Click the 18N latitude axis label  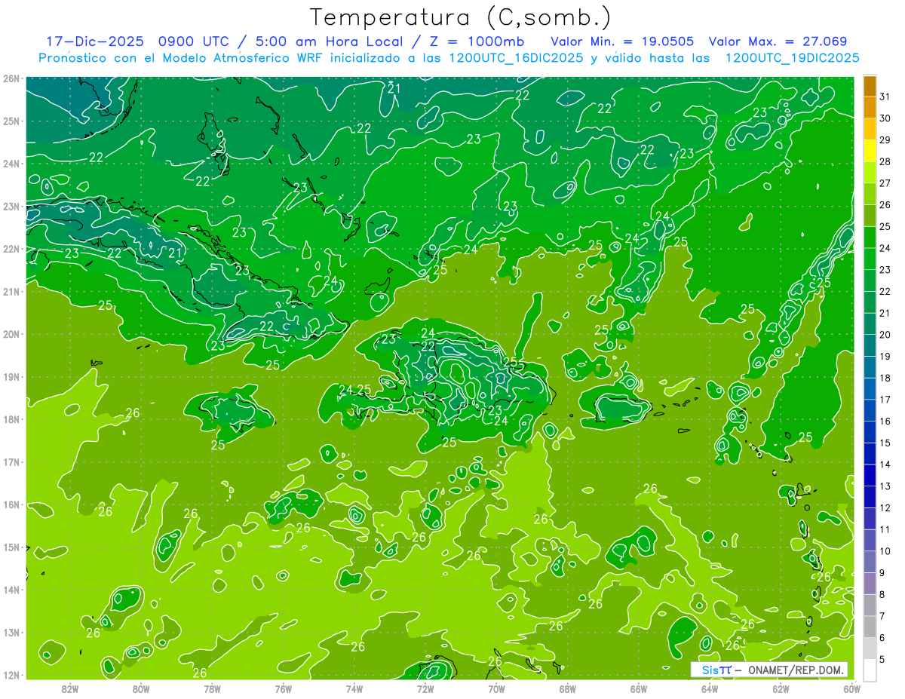(x=11, y=419)
